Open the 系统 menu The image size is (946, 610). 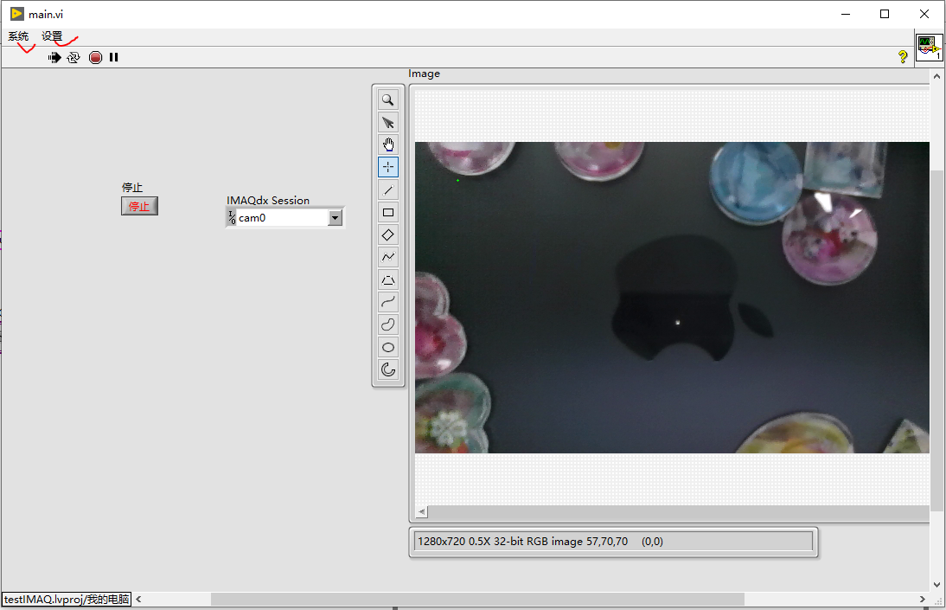(x=18, y=36)
